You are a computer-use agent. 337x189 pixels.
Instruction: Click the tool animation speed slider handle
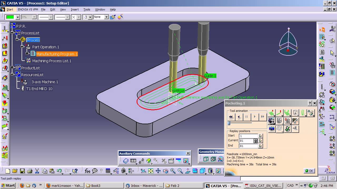[x=229, y=123]
